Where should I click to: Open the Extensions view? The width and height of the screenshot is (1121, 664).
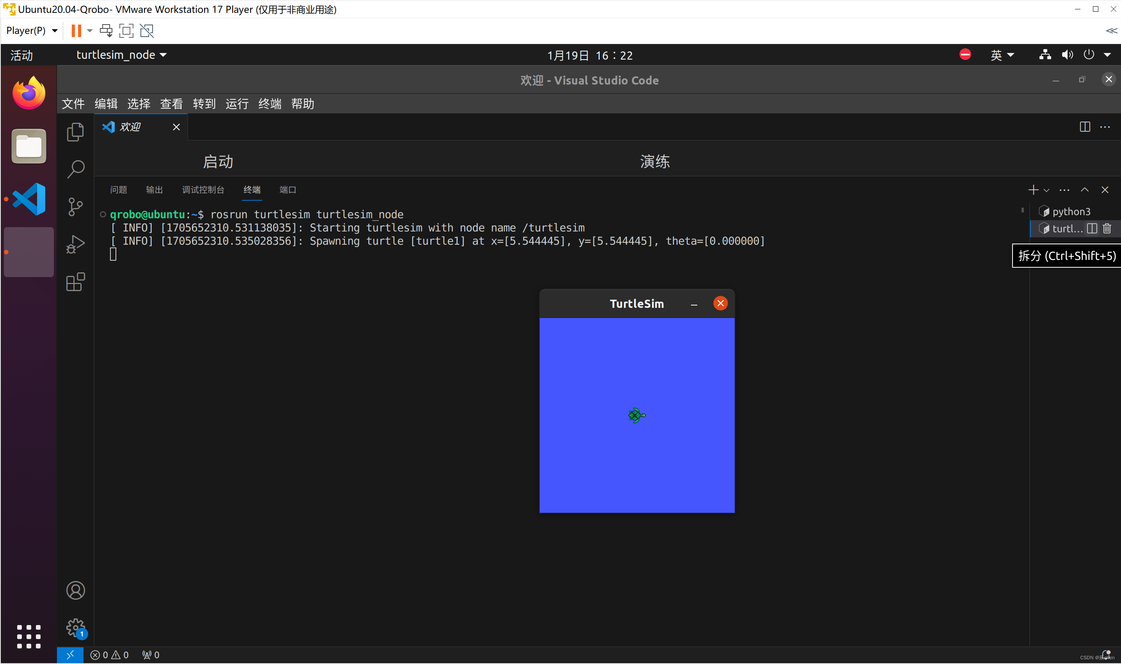(x=75, y=282)
